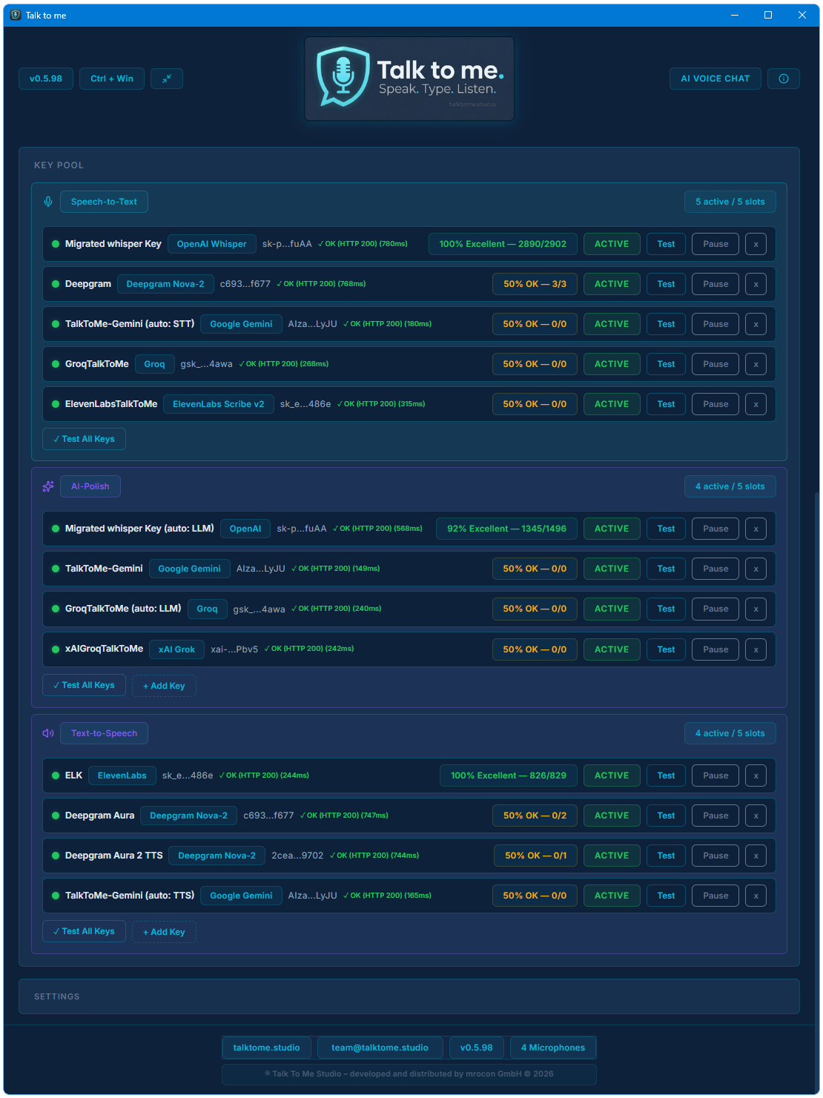Test the TalkToMe-Gemini AI-Polish key
823x1098 pixels.
[x=666, y=569]
